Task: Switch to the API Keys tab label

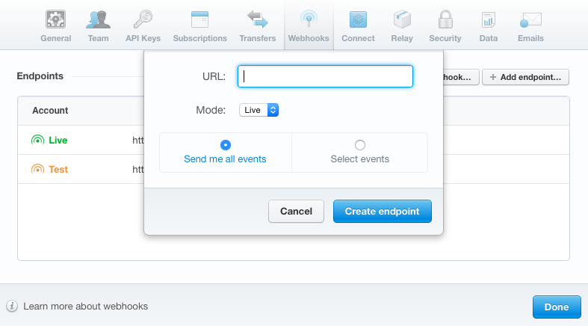Action: pyautogui.click(x=143, y=38)
